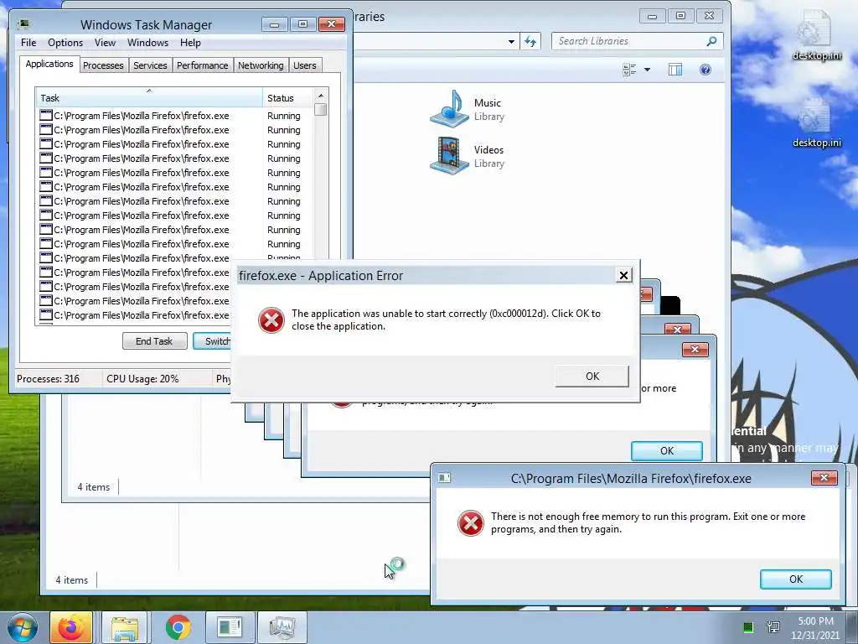Launch Chrome from the taskbar

coord(178,627)
